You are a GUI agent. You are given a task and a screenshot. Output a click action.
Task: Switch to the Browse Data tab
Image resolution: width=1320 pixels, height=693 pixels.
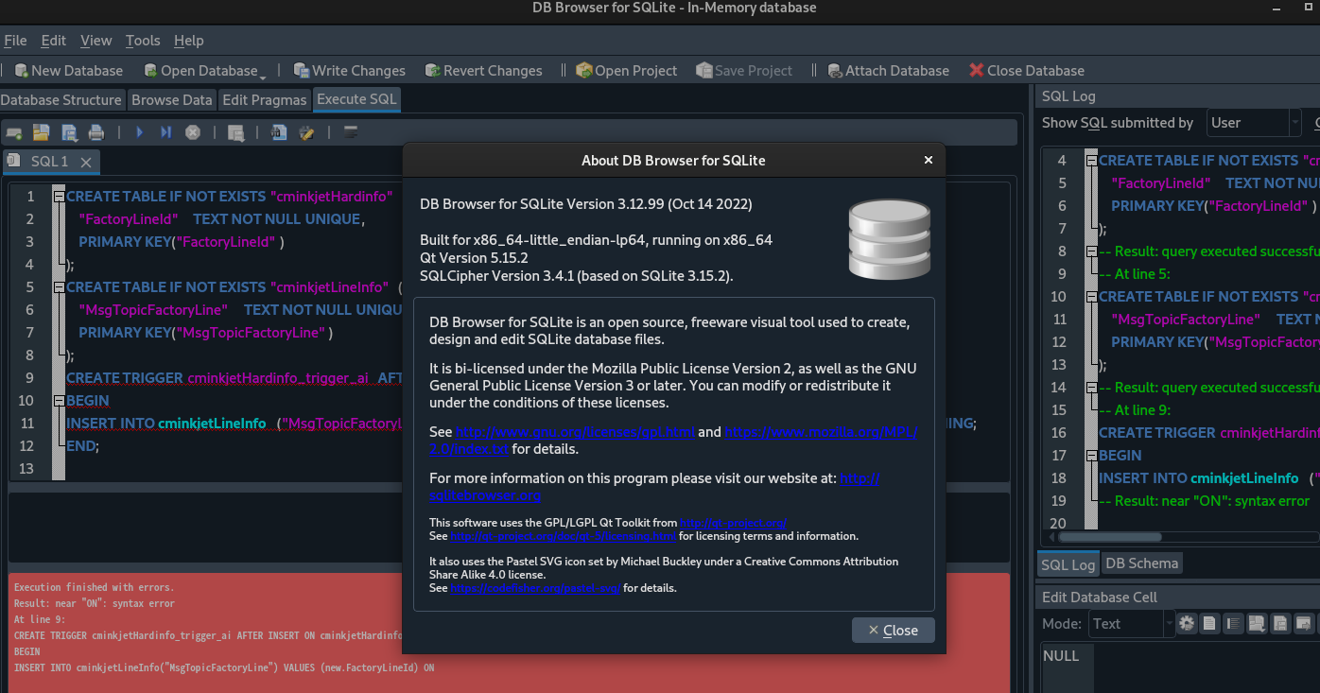(171, 99)
